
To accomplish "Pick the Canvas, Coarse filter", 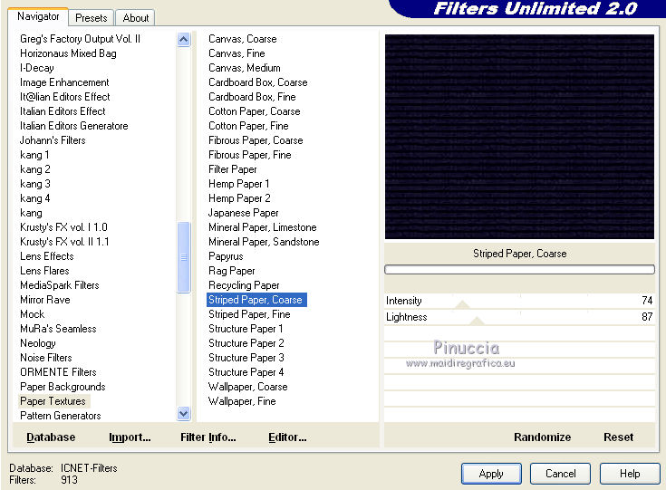I will [x=243, y=39].
